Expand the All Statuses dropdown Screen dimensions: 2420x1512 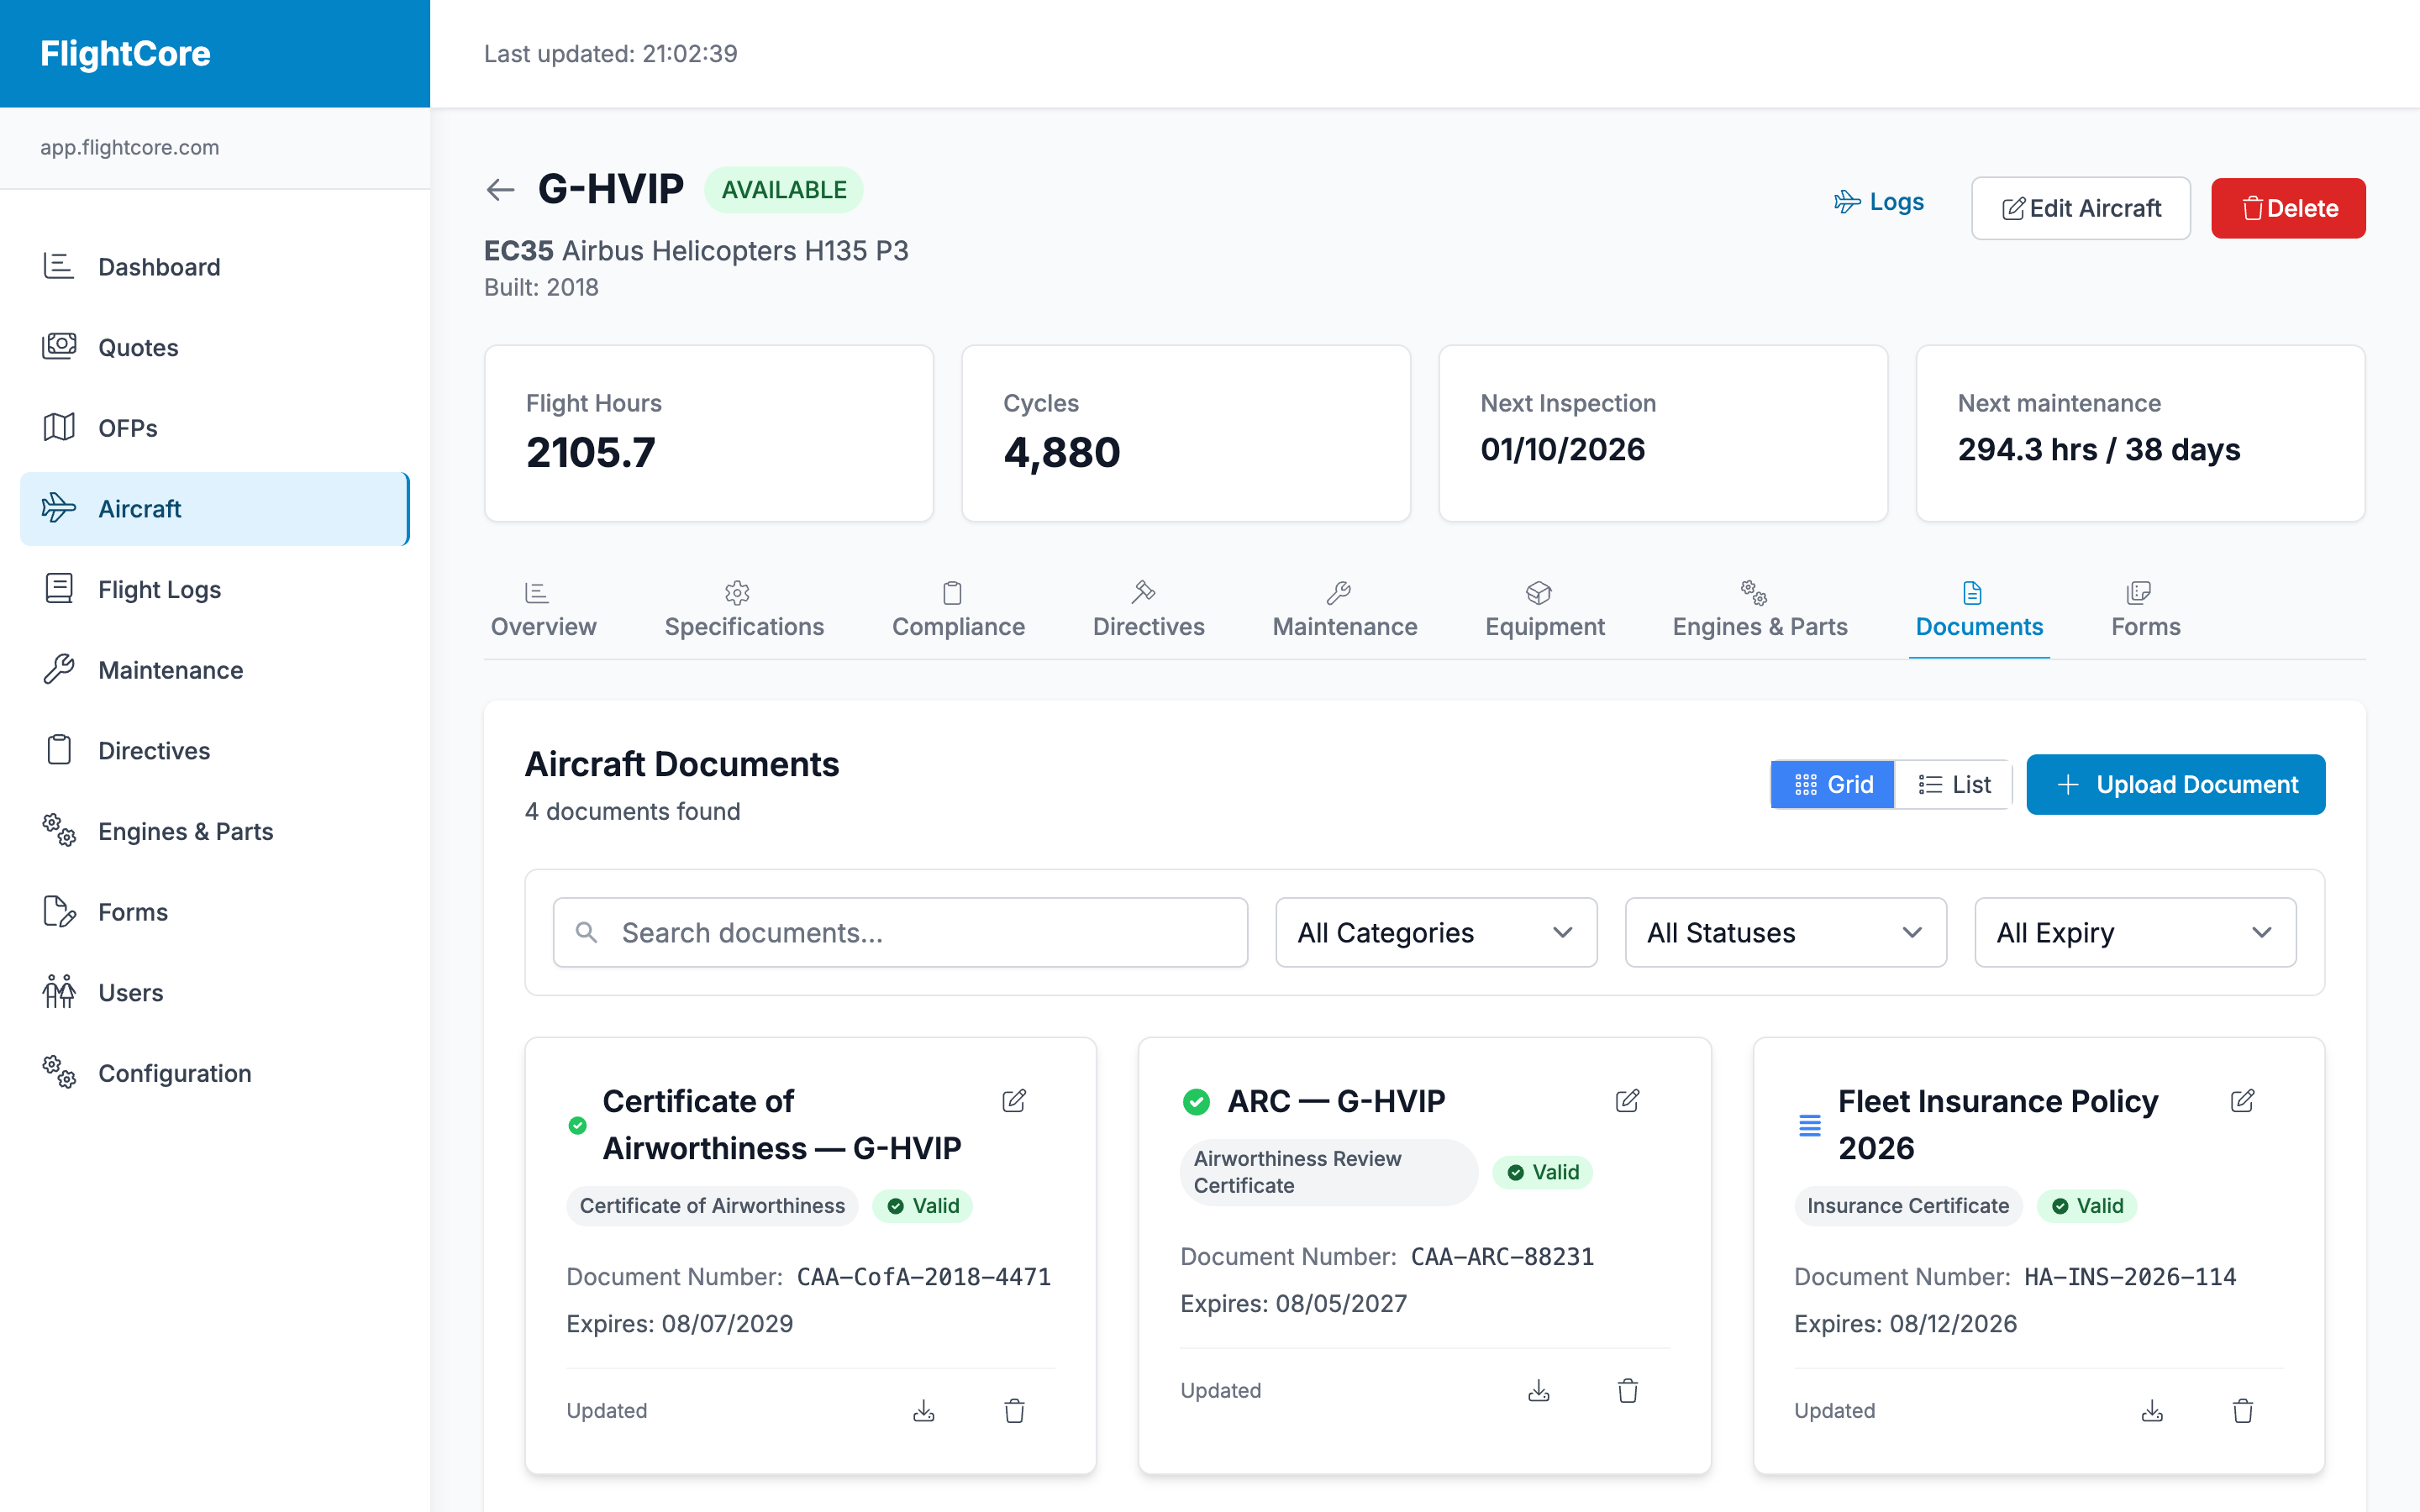coord(1785,932)
